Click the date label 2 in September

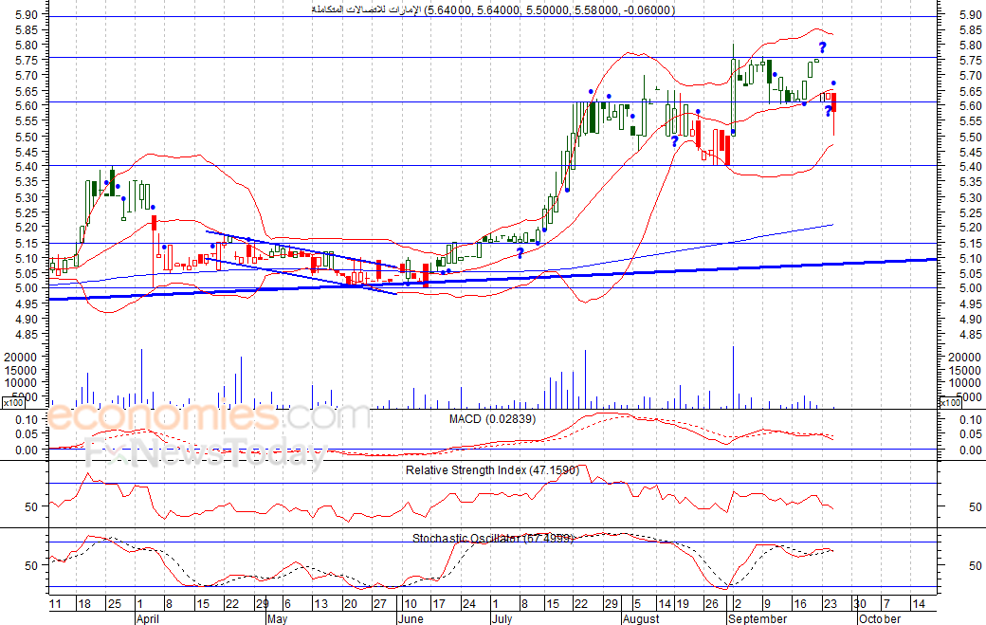tap(737, 603)
